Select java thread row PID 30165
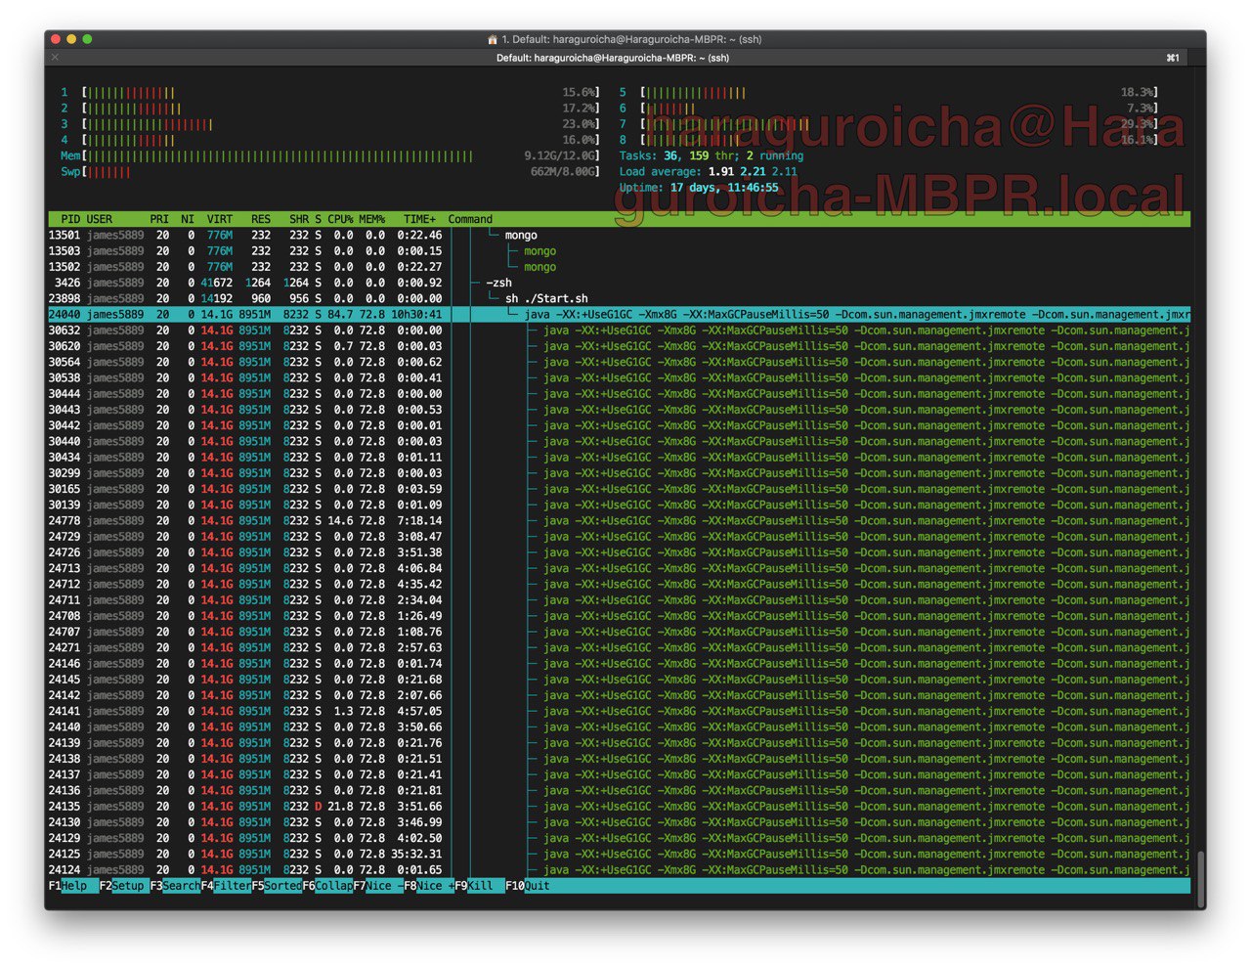 pos(619,489)
